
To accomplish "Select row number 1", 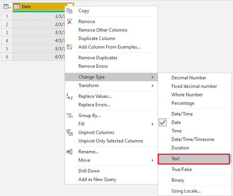I will (x=7, y=17).
